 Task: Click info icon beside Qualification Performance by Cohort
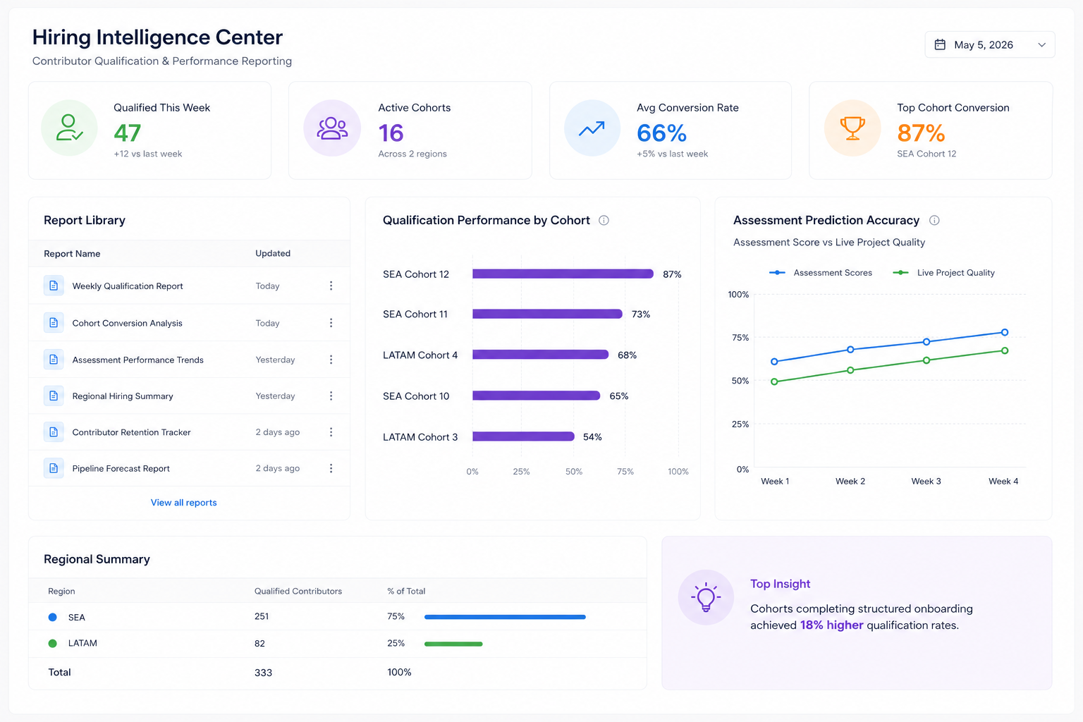coord(604,220)
